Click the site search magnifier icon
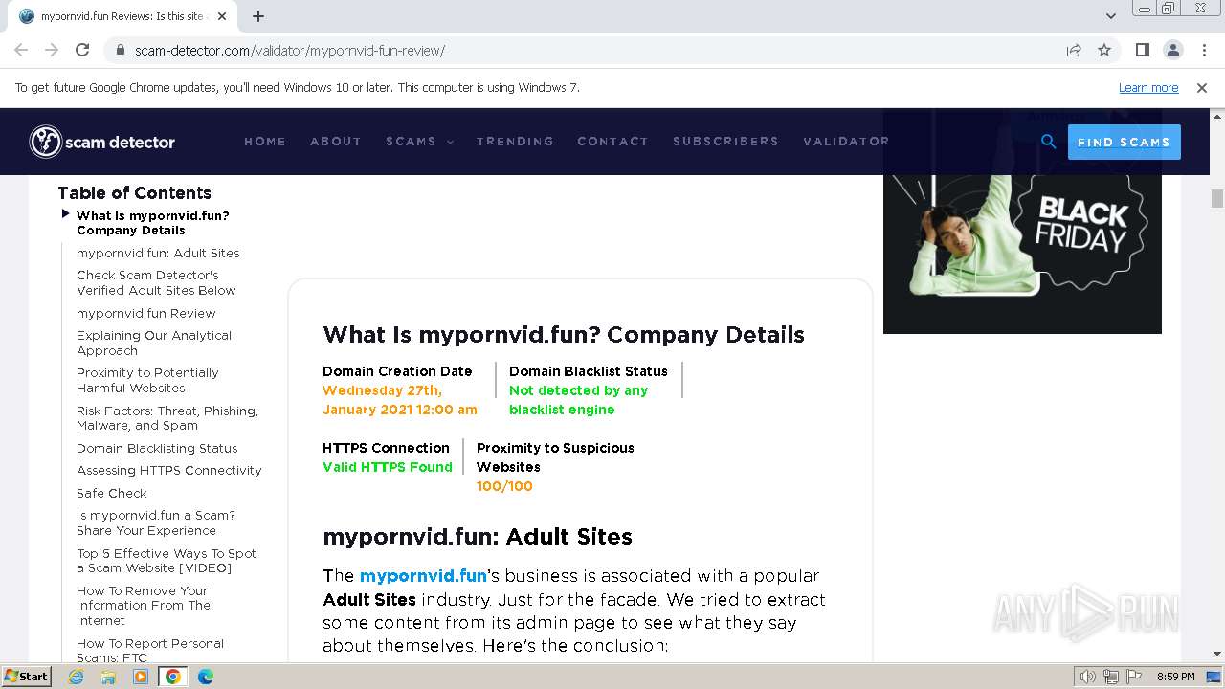Image resolution: width=1225 pixels, height=689 pixels. point(1049,142)
